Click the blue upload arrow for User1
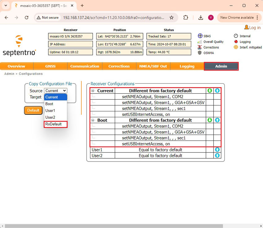263x228 pixels. pos(217,150)
